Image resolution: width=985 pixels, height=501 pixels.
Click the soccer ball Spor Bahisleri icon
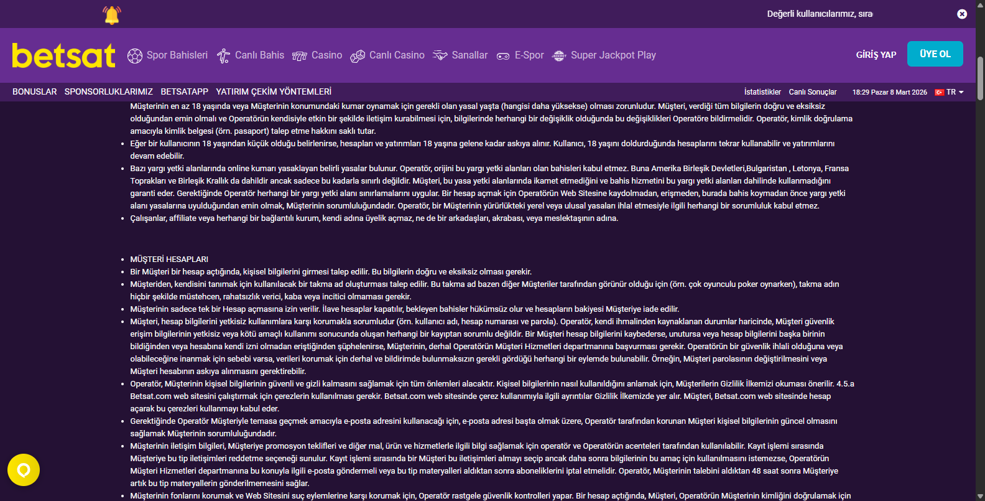pyautogui.click(x=135, y=56)
